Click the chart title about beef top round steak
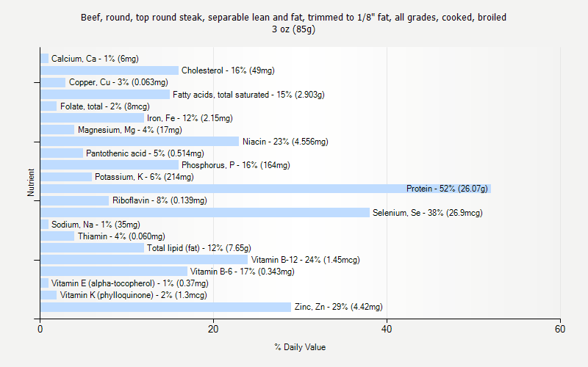The image size is (588, 367). point(293,23)
